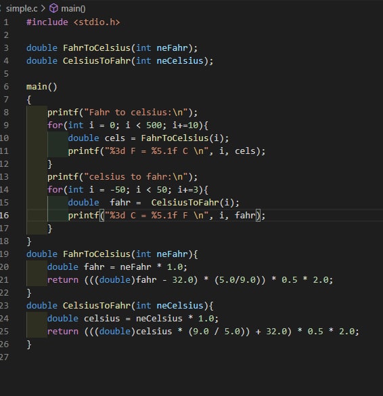Click the simple.c breadcrumb
The height and width of the screenshot is (396, 383).
[22, 9]
